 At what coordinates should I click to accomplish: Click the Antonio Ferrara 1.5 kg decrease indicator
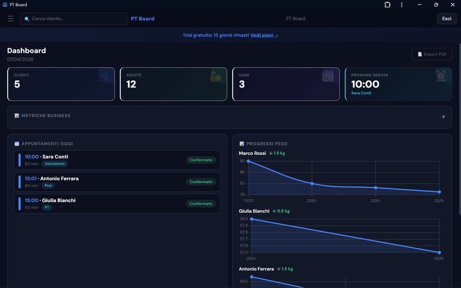click(x=285, y=269)
